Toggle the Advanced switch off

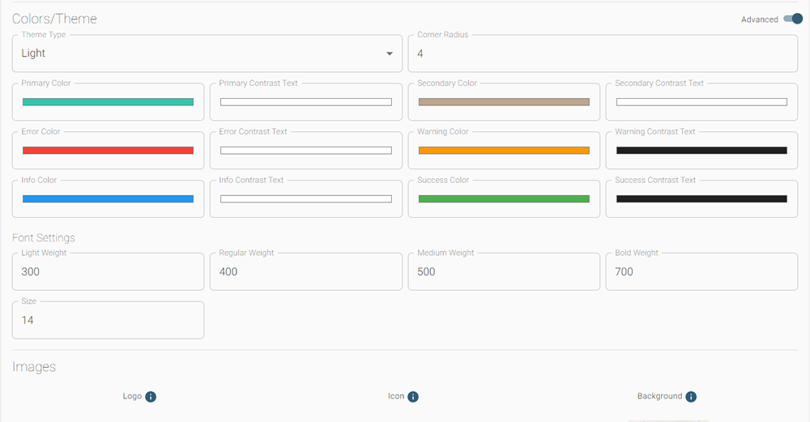[792, 19]
